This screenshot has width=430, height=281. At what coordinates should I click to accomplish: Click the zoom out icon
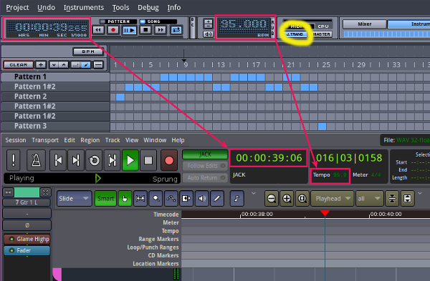(272, 198)
